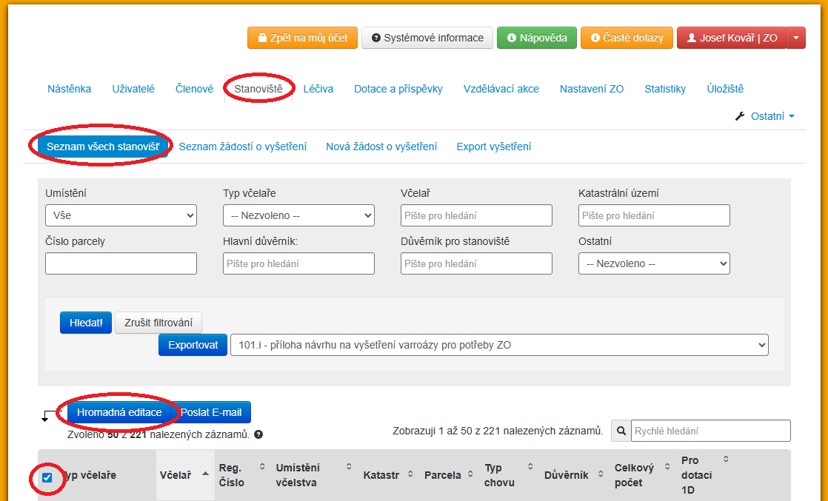This screenshot has width=828, height=501.
Task: Toggle the select-all rows checkbox
Action: click(x=47, y=477)
